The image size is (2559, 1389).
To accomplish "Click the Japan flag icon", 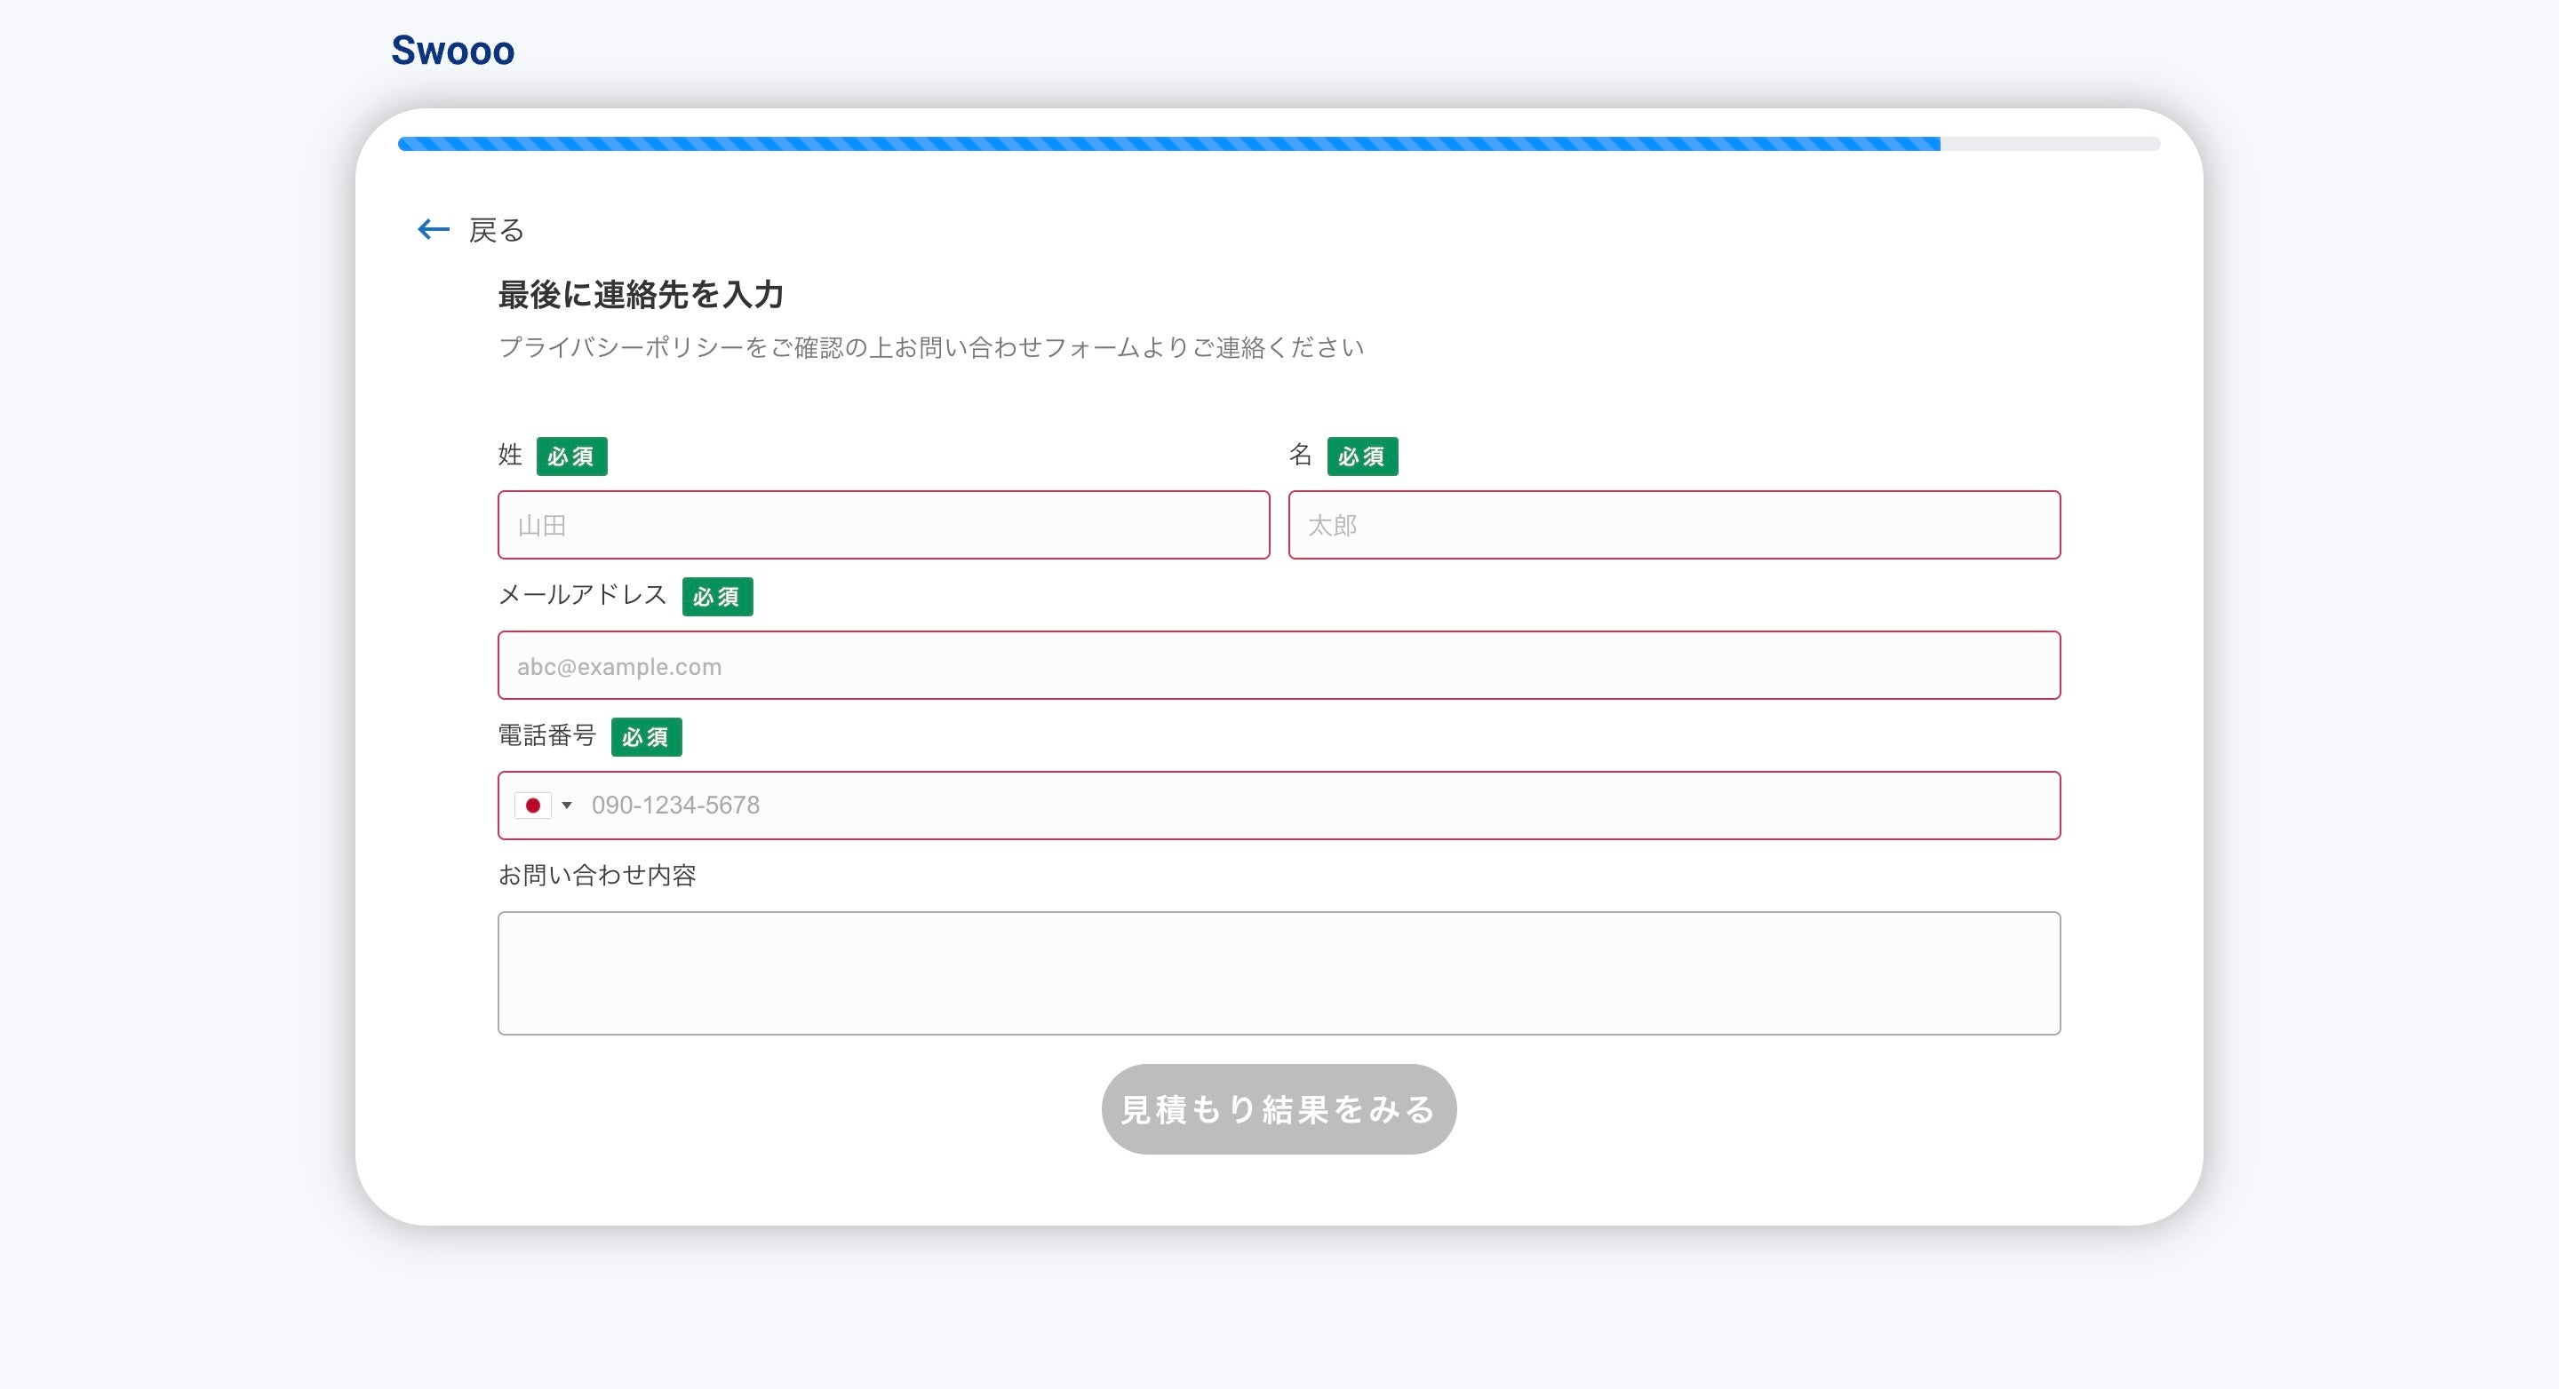I will tap(532, 806).
